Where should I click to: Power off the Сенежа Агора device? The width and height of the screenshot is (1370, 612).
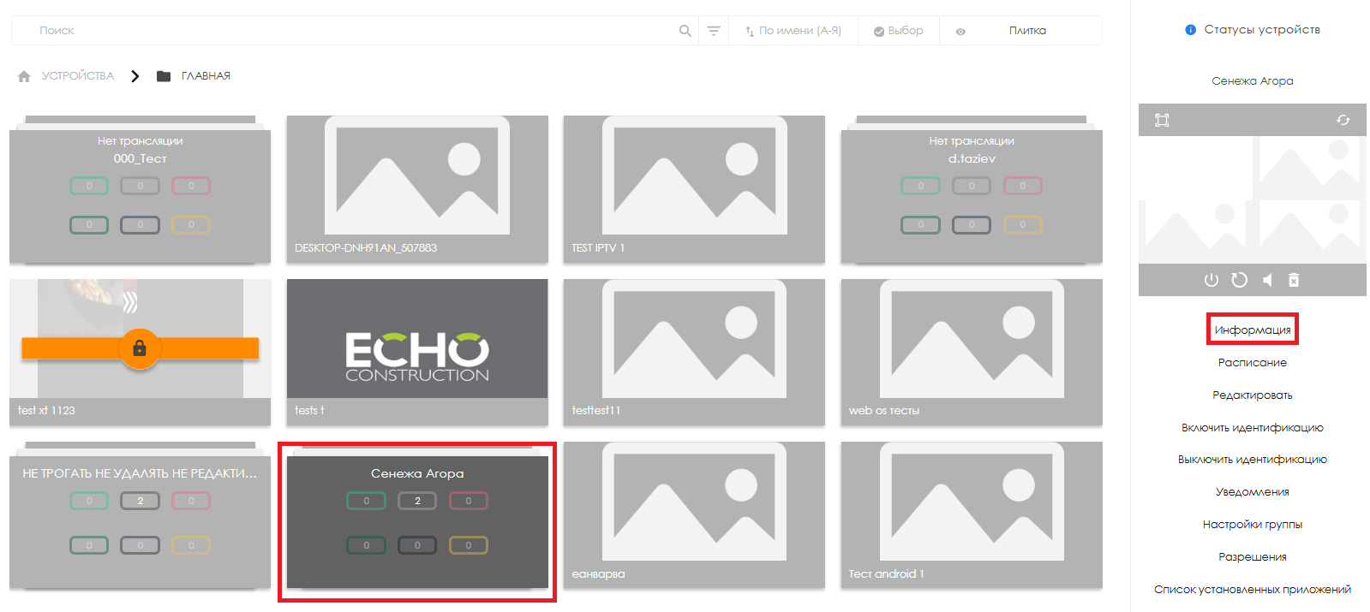[x=1211, y=280]
